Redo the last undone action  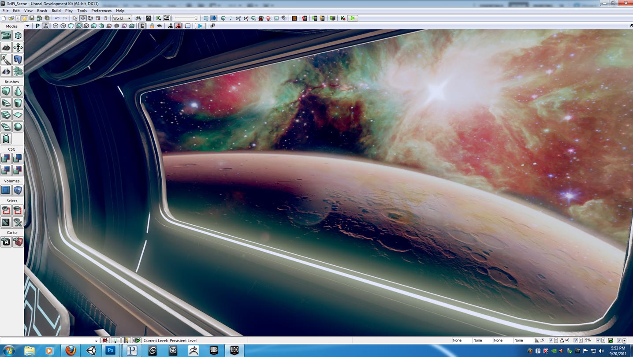[x=65, y=18]
